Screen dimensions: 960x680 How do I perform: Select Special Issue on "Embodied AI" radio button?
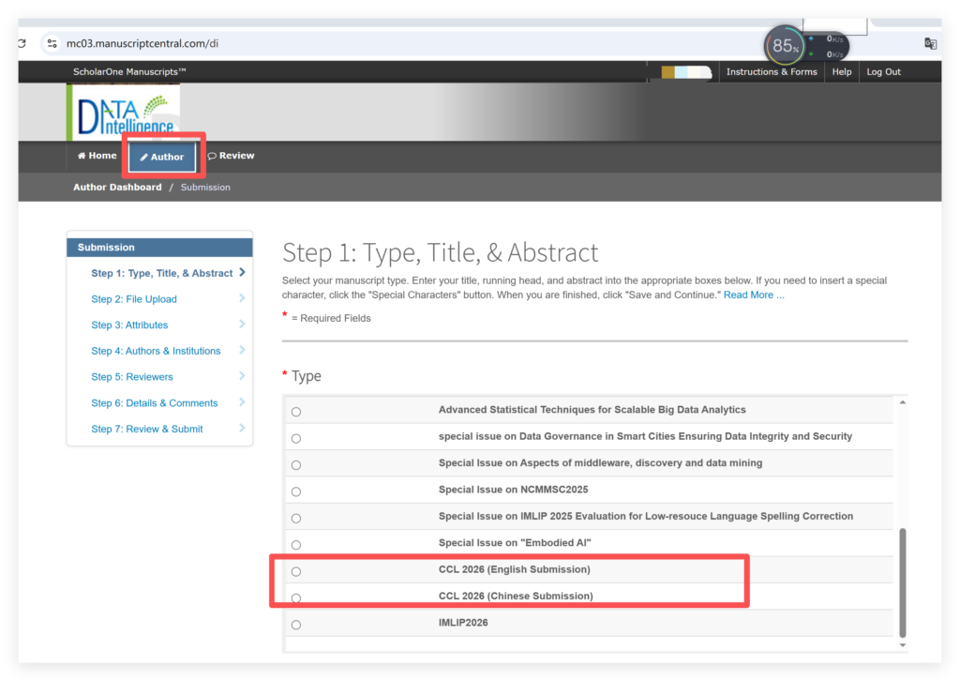pos(296,545)
